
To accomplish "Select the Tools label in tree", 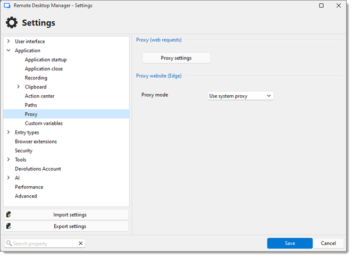I will [x=21, y=160].
